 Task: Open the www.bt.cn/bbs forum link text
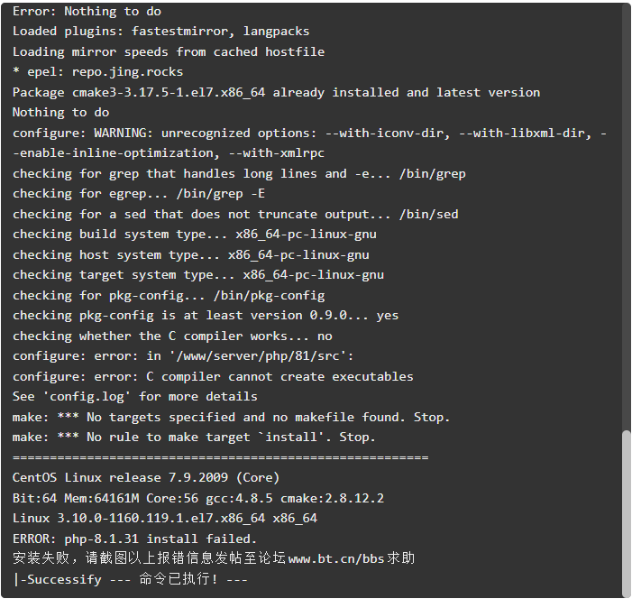[x=336, y=558]
